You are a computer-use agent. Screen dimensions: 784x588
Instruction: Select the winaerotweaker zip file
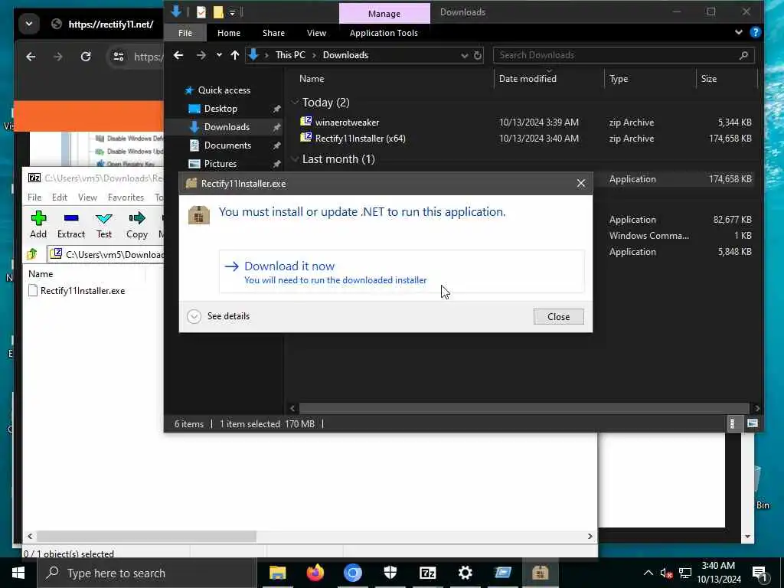[x=347, y=122]
